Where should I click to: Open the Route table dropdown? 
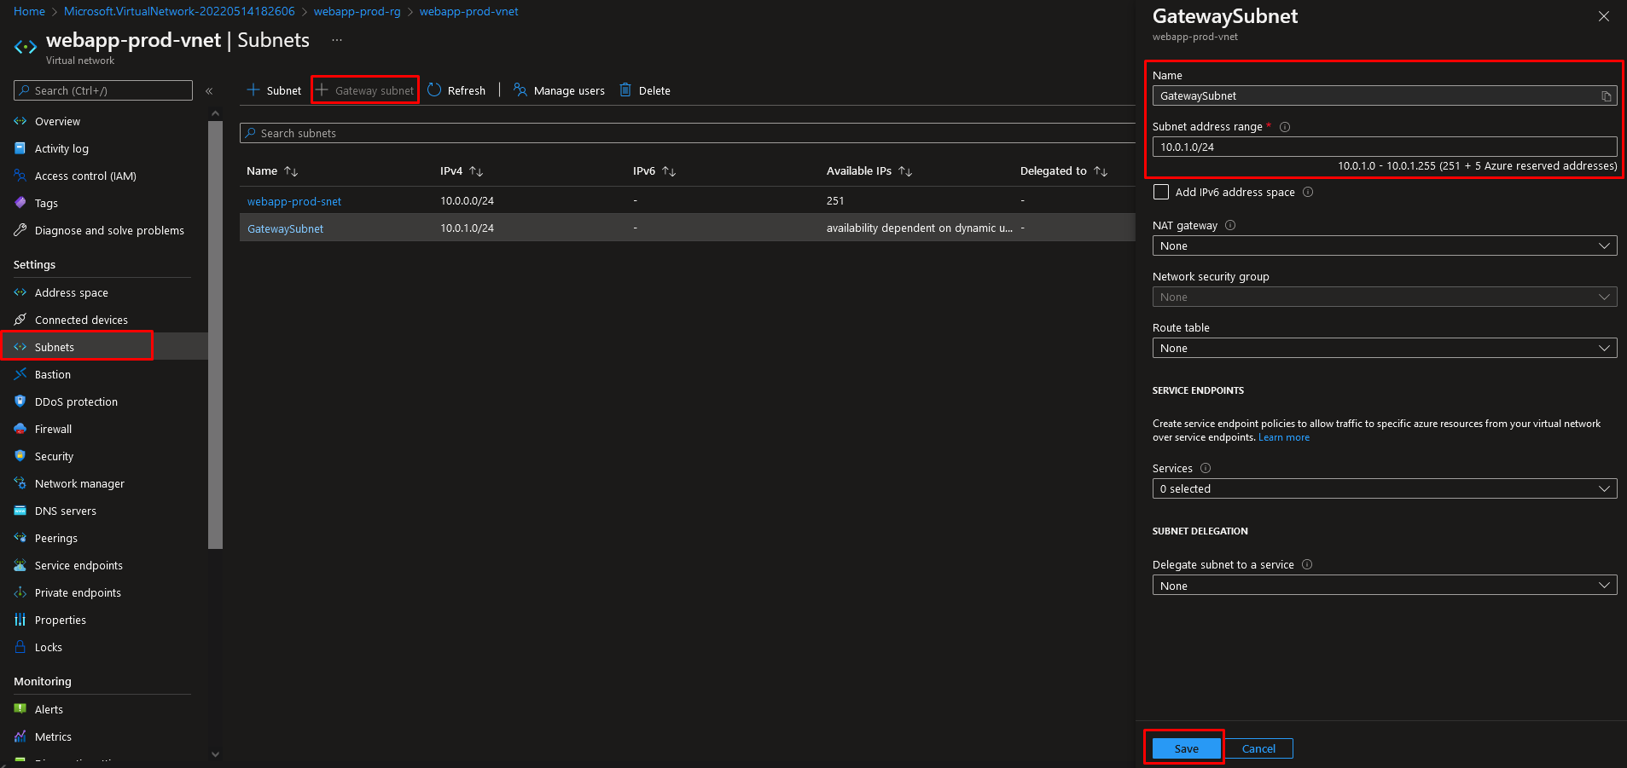click(x=1384, y=349)
